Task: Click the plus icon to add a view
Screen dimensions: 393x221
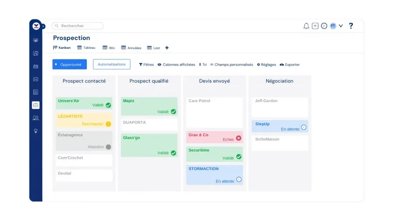Action: coord(167,48)
